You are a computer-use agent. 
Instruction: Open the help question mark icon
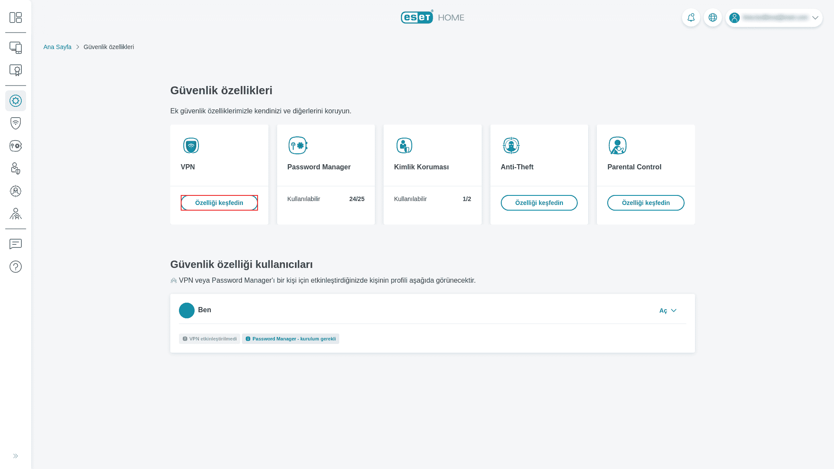coord(16,267)
